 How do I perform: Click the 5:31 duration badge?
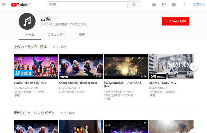click(99, 76)
